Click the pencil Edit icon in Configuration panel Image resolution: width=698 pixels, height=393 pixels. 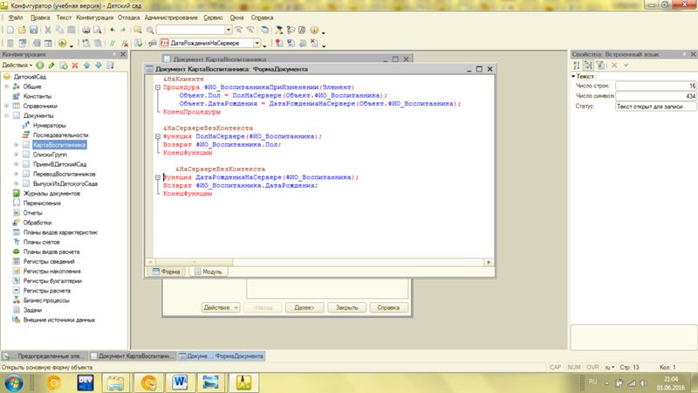51,65
